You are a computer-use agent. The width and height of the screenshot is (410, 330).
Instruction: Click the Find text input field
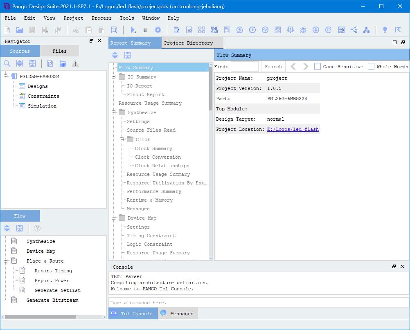[x=245, y=67]
